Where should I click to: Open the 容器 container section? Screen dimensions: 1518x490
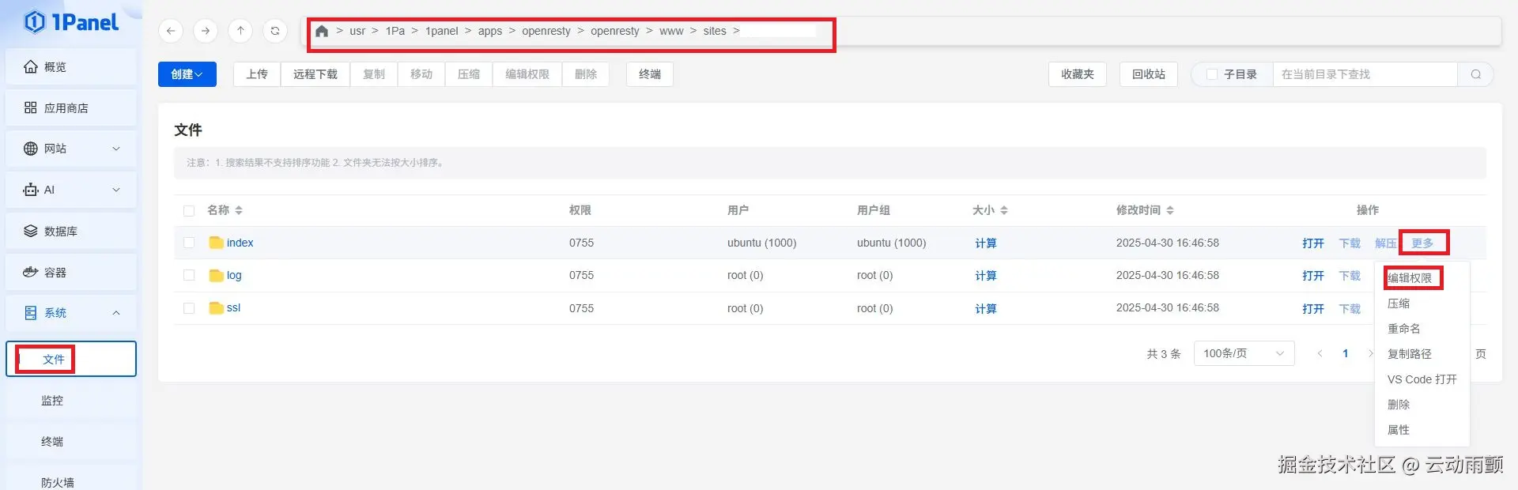[71, 273]
